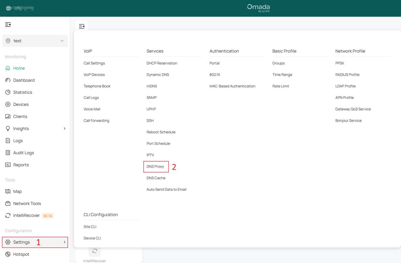Open Rate Limit profile
The width and height of the screenshot is (401, 263).
(281, 86)
